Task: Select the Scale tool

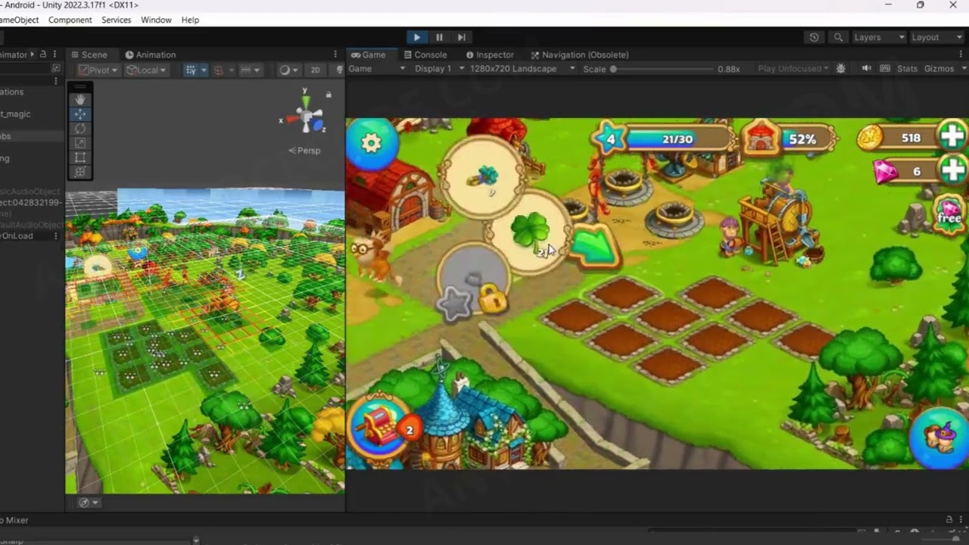Action: (x=79, y=142)
